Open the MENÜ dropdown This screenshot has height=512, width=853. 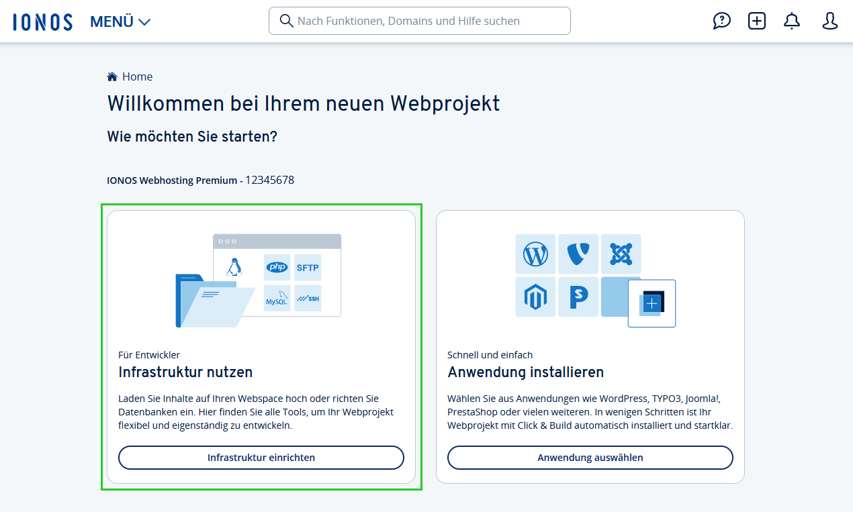click(120, 21)
